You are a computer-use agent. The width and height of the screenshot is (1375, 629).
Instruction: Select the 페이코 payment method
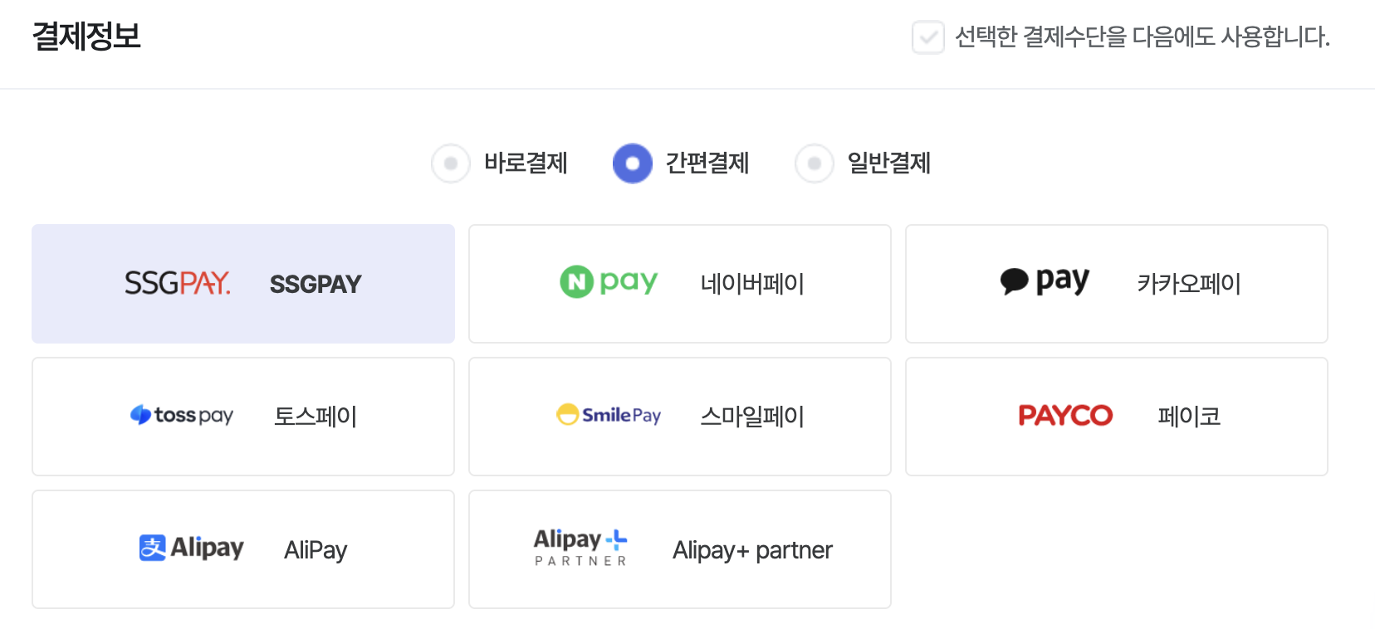(x=1116, y=416)
